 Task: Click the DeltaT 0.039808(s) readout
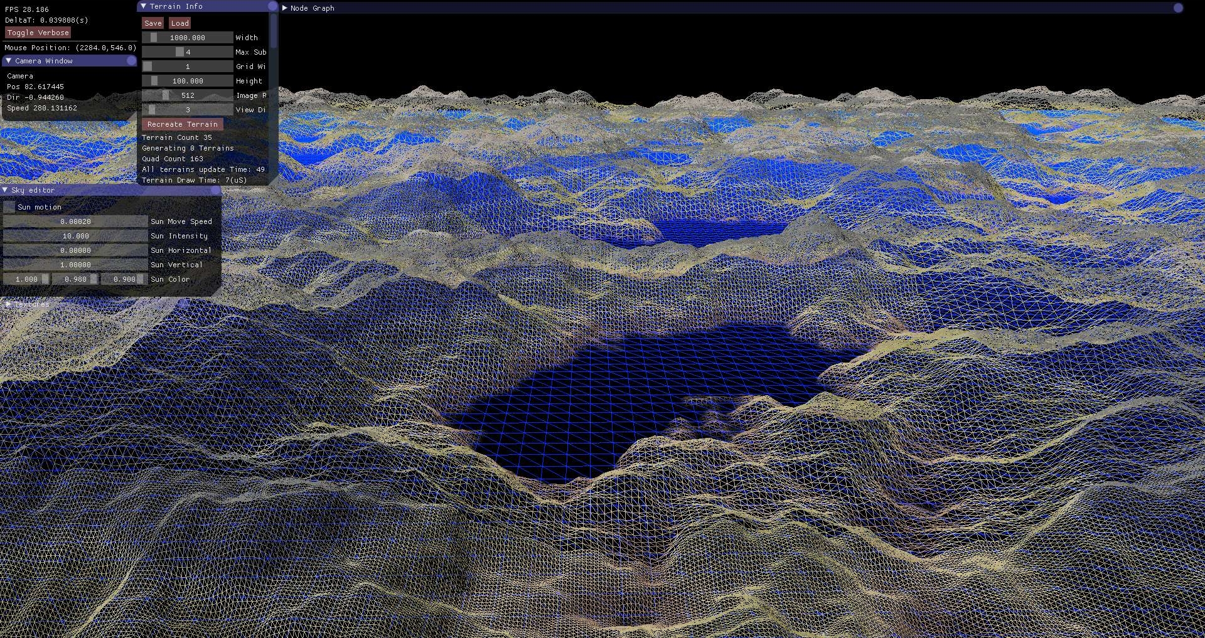[46, 20]
